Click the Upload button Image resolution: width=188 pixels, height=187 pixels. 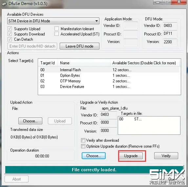tap(60, 121)
